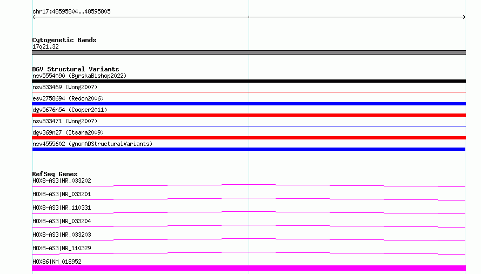Click the RefSeq Genes track heading
481x274 pixels.
coord(55,174)
